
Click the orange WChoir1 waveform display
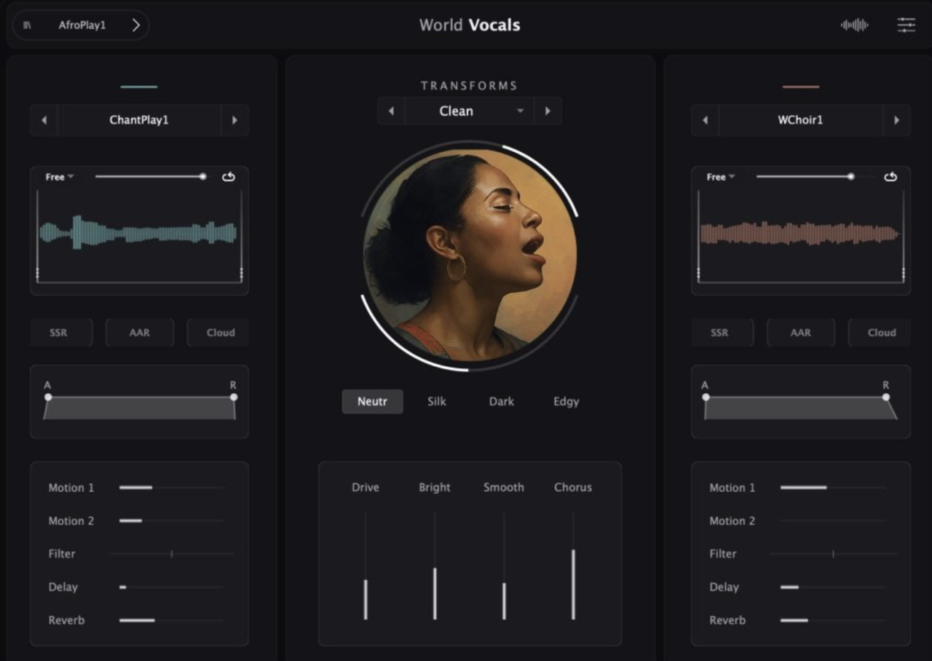pyautogui.click(x=799, y=234)
